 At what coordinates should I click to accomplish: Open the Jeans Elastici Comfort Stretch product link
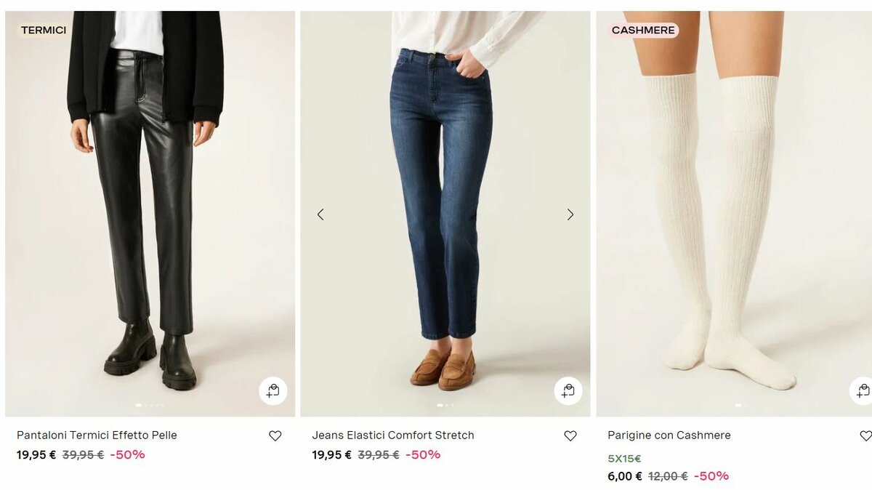click(393, 435)
